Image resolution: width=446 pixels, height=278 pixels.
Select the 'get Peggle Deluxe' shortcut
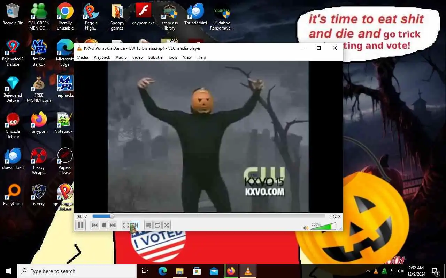pos(64,197)
